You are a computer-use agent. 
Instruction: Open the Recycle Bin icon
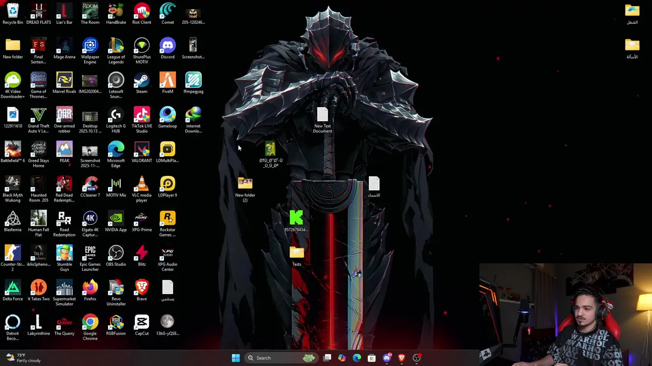(13, 14)
